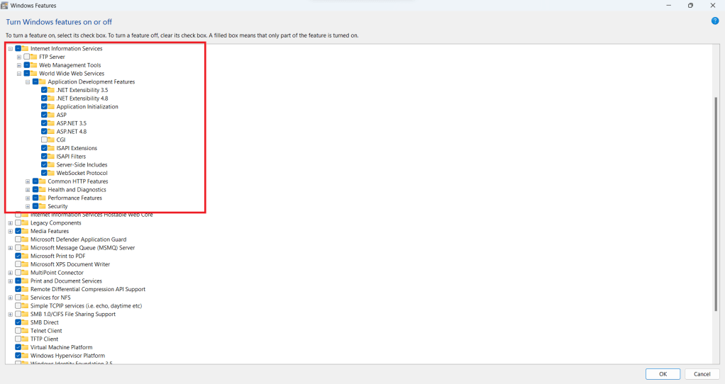Click the folder icon beside Windows Hypervisor Platform
This screenshot has height=384, width=725.
(x=26, y=356)
